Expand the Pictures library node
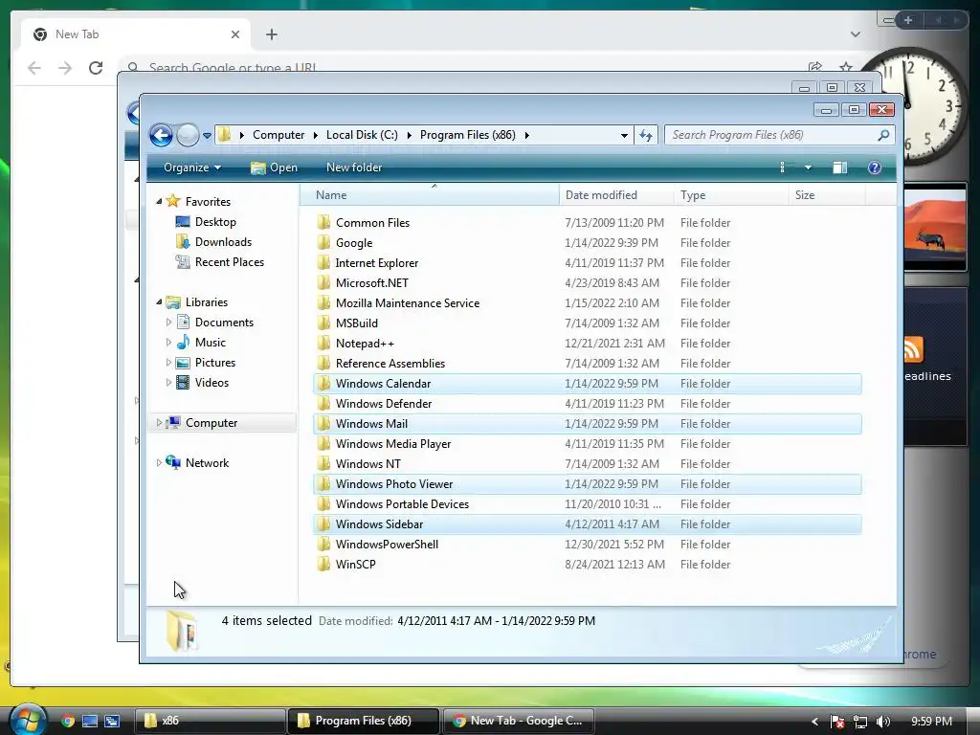This screenshot has height=735, width=980. [x=168, y=363]
